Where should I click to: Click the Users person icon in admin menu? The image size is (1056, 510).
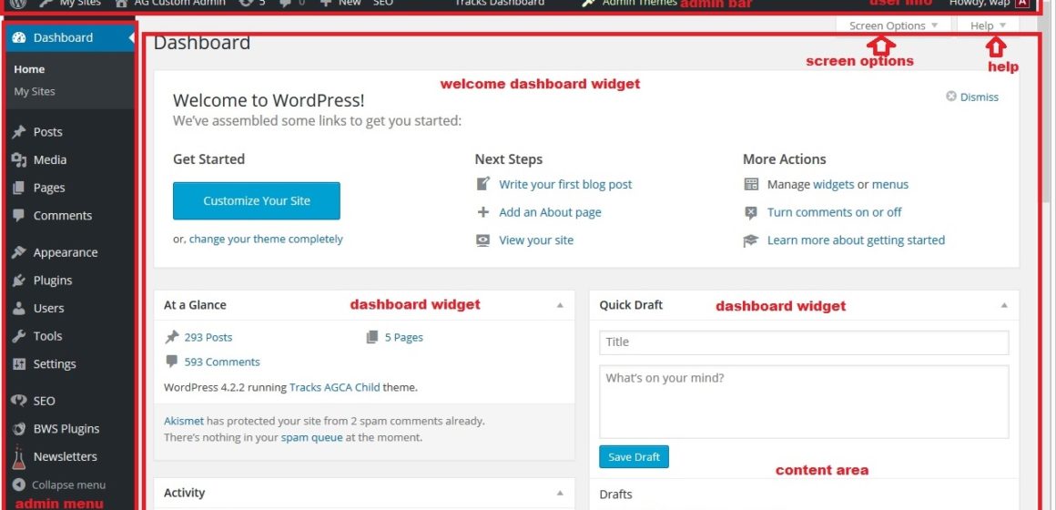point(19,309)
